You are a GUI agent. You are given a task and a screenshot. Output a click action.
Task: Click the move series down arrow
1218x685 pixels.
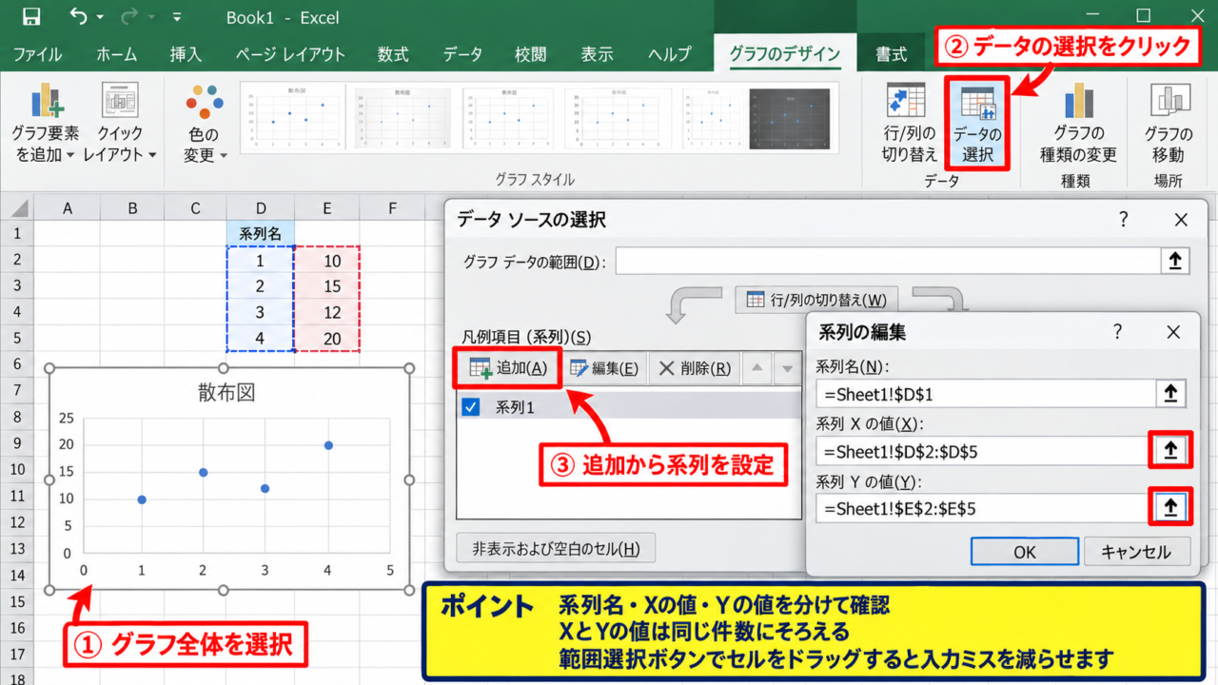click(x=787, y=369)
